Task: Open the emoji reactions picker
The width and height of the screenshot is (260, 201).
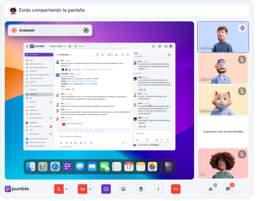Action: pos(123,189)
